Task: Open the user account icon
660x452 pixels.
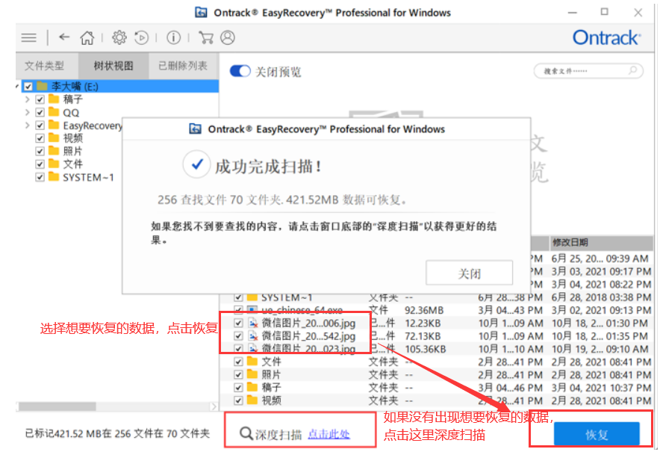Action: (228, 38)
